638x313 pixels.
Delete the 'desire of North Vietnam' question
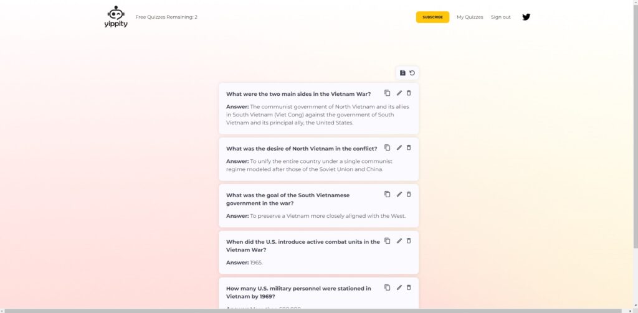click(409, 147)
